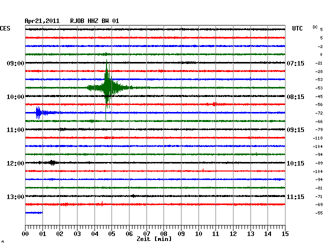Click the blue seismic burst after 10:00
Image resolution: width=325 pixels, height=247 pixels.
tap(46, 112)
